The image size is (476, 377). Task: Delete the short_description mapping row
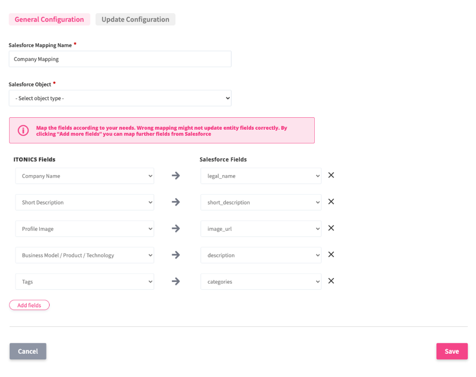tap(331, 201)
